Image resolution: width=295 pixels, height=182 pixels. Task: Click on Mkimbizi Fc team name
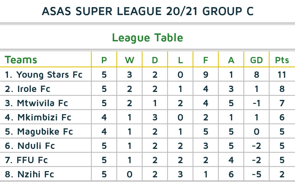click(38, 117)
